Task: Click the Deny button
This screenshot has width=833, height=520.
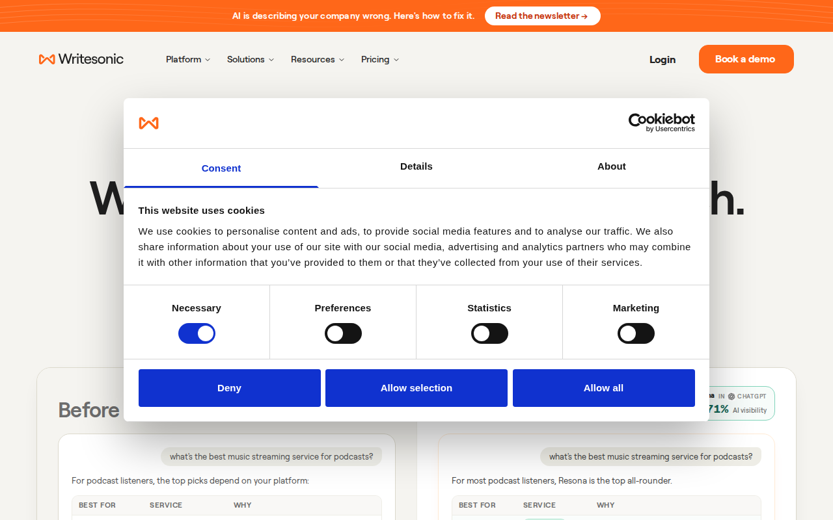Action: click(x=230, y=388)
